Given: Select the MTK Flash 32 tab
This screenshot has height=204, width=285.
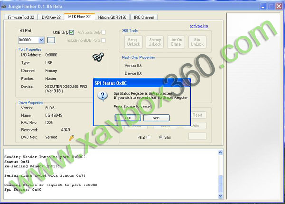Looking at the screenshot, I should tap(79, 17).
